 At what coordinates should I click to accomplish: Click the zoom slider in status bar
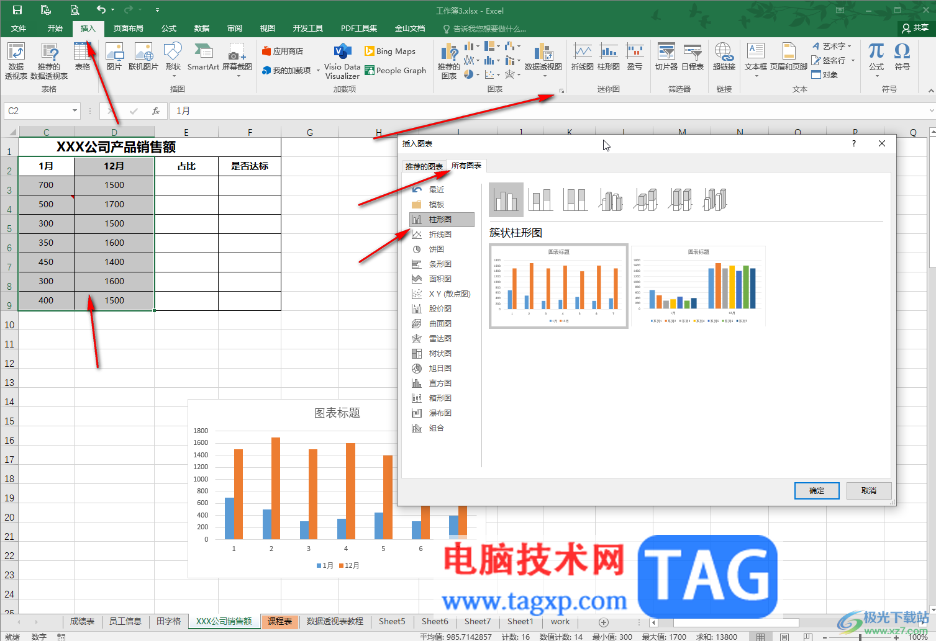(x=860, y=637)
